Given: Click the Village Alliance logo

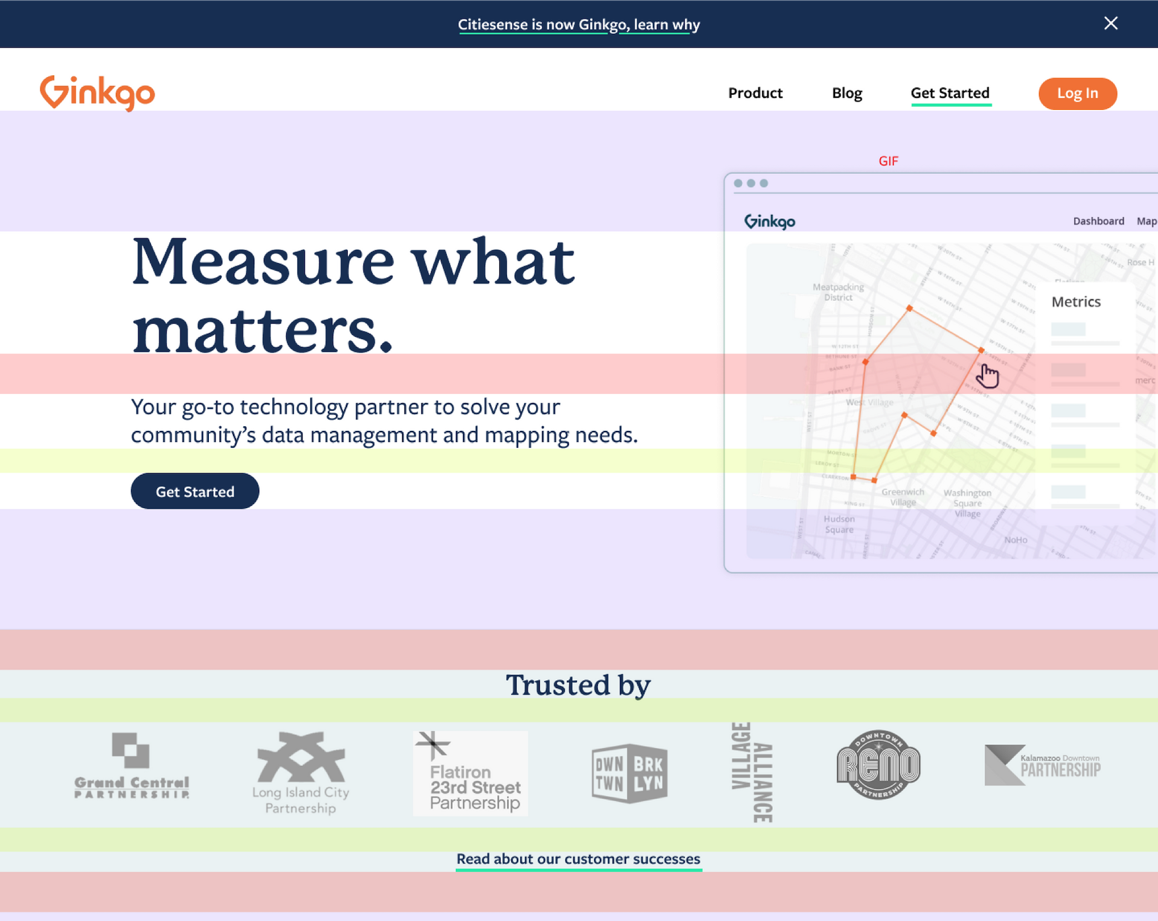Looking at the screenshot, I should [x=752, y=773].
